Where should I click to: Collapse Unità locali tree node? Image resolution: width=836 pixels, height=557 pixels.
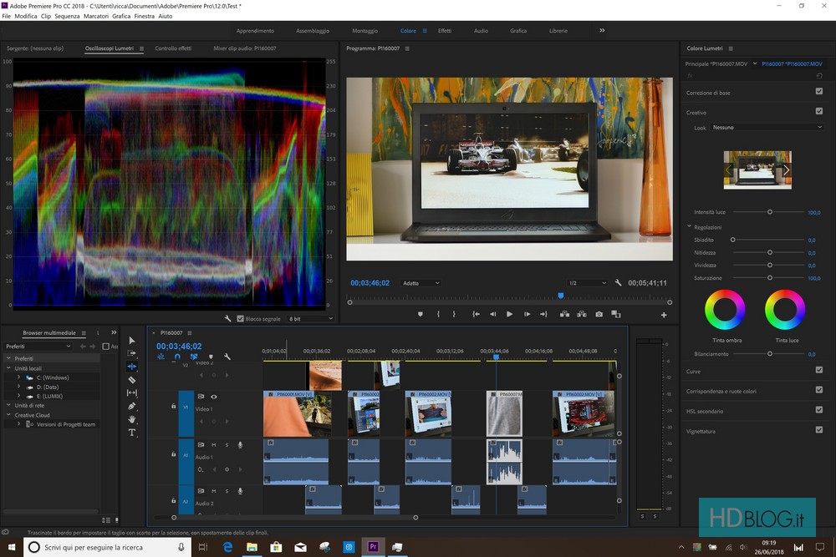[x=8, y=367]
